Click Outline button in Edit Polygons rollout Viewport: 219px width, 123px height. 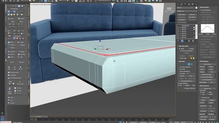pyautogui.click(x=211, y=67)
